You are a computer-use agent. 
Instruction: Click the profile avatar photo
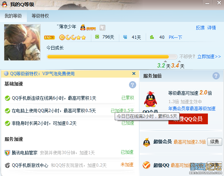click(x=22, y=42)
